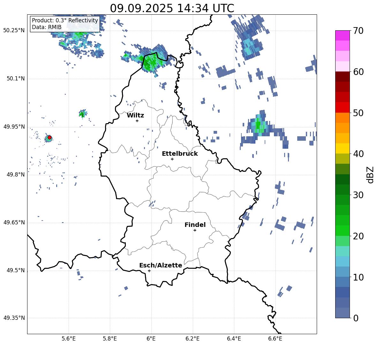The image size is (378, 345).
Task: Click the colorbar tick label 50
Action: (x=358, y=113)
